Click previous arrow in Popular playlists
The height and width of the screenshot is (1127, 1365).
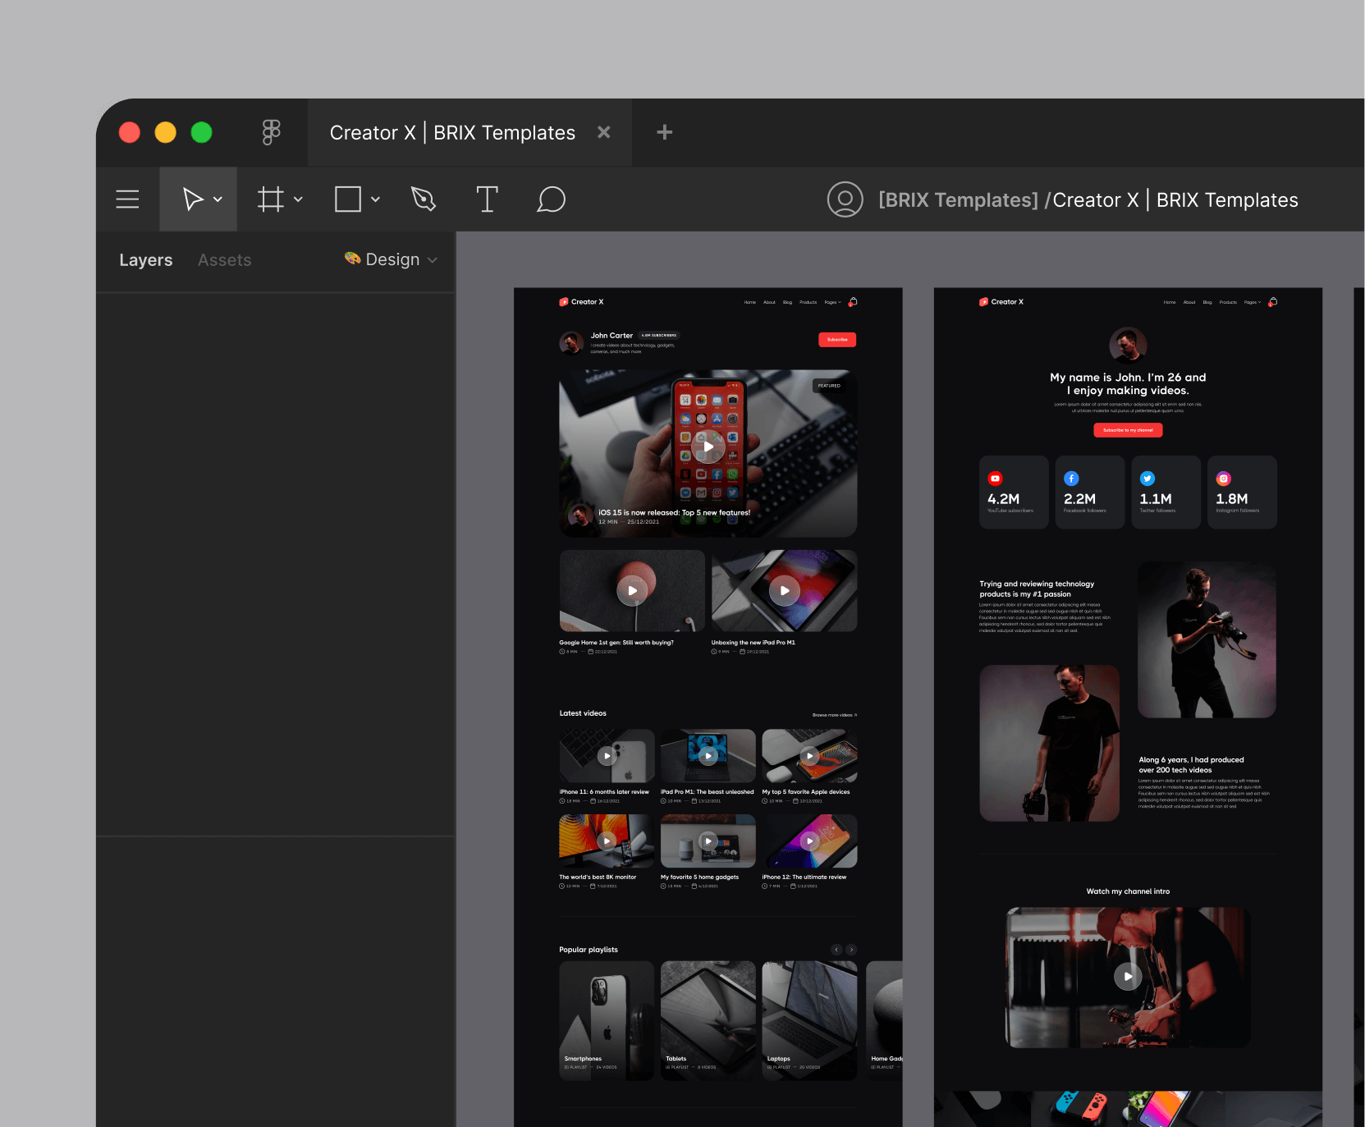point(836,950)
